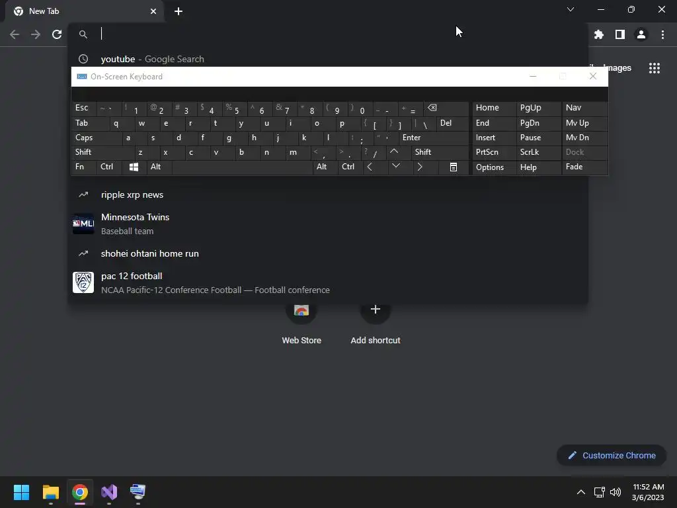Pick the shohei ohtani home run suggestion
Image resolution: width=677 pixels, height=508 pixels.
[x=328, y=253]
